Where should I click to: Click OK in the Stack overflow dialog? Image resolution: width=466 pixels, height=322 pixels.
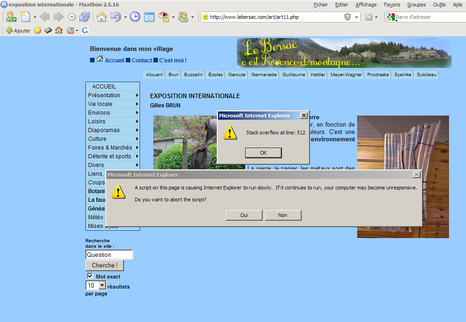[x=264, y=153]
